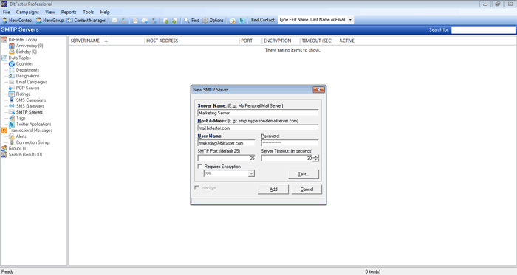Select Birthday (0) tree item
Viewport: 517px width, 275px height.
click(x=27, y=52)
